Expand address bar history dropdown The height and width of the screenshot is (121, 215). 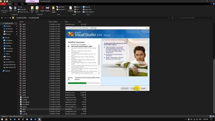click(169, 18)
